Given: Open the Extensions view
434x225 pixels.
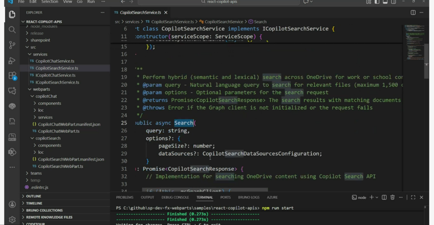Looking at the screenshot, I should click(x=12, y=76).
